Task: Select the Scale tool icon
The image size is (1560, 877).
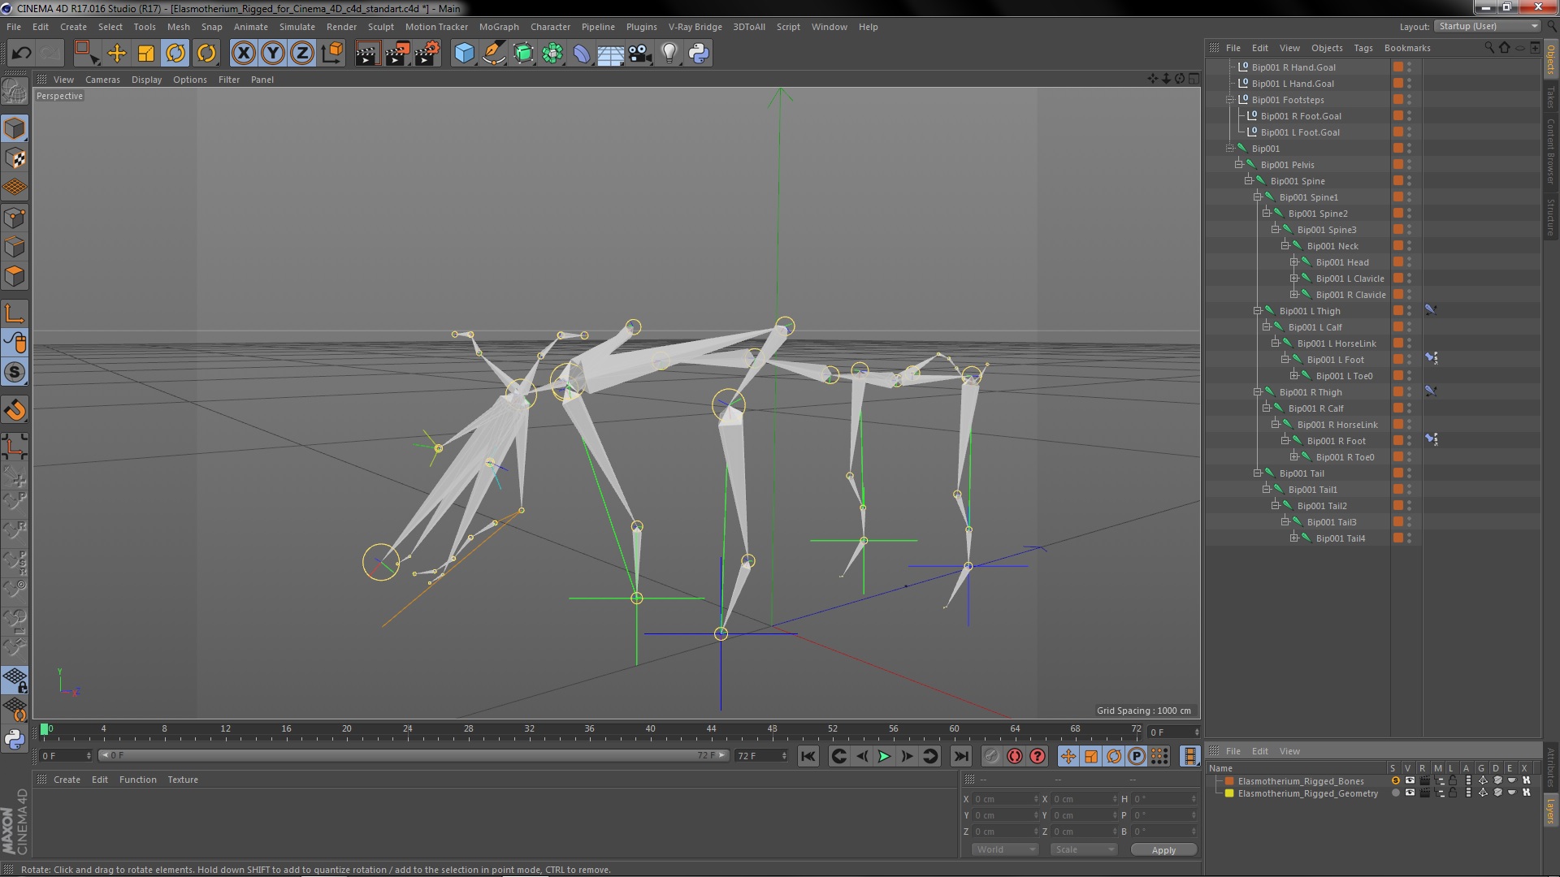Action: (x=146, y=54)
